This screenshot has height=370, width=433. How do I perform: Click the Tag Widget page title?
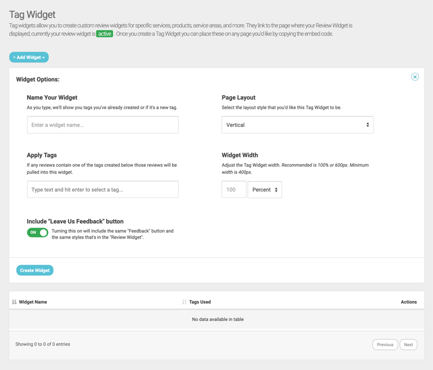(32, 15)
